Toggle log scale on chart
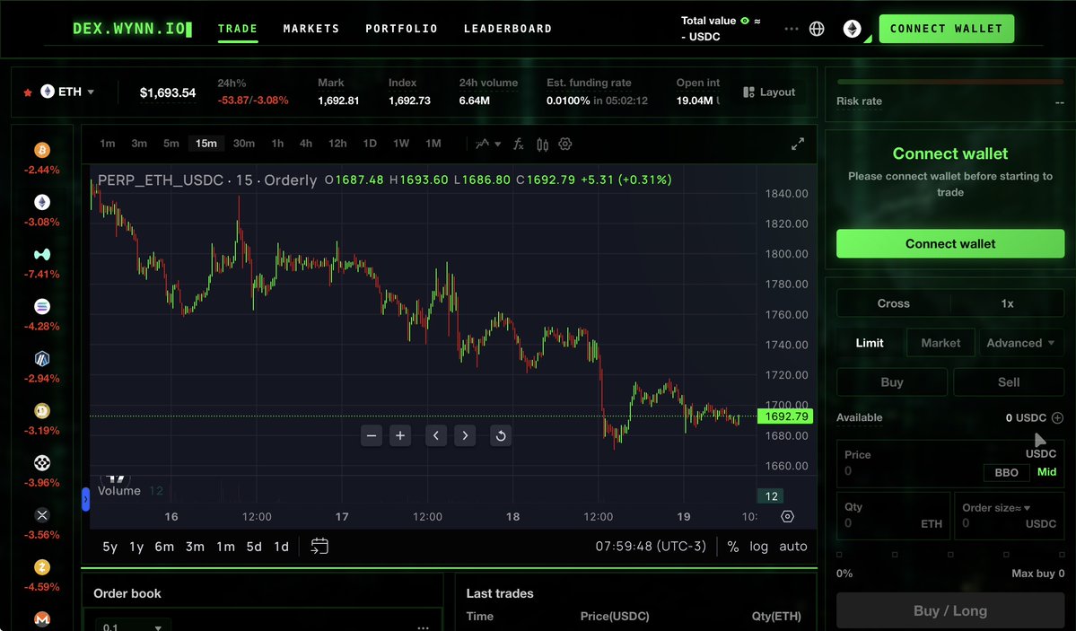The image size is (1076, 631). [758, 547]
